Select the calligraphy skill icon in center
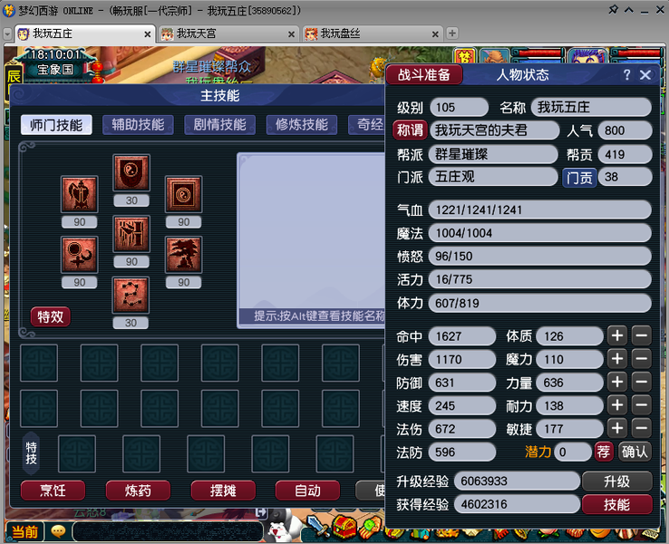The width and height of the screenshot is (669, 544). [131, 234]
